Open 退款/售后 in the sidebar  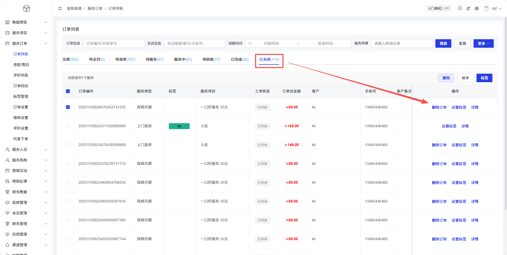click(x=21, y=65)
